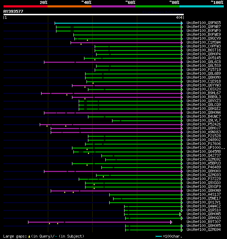
Task: Click the yellow gap marker under C1MSW4
Action: click(81, 44)
